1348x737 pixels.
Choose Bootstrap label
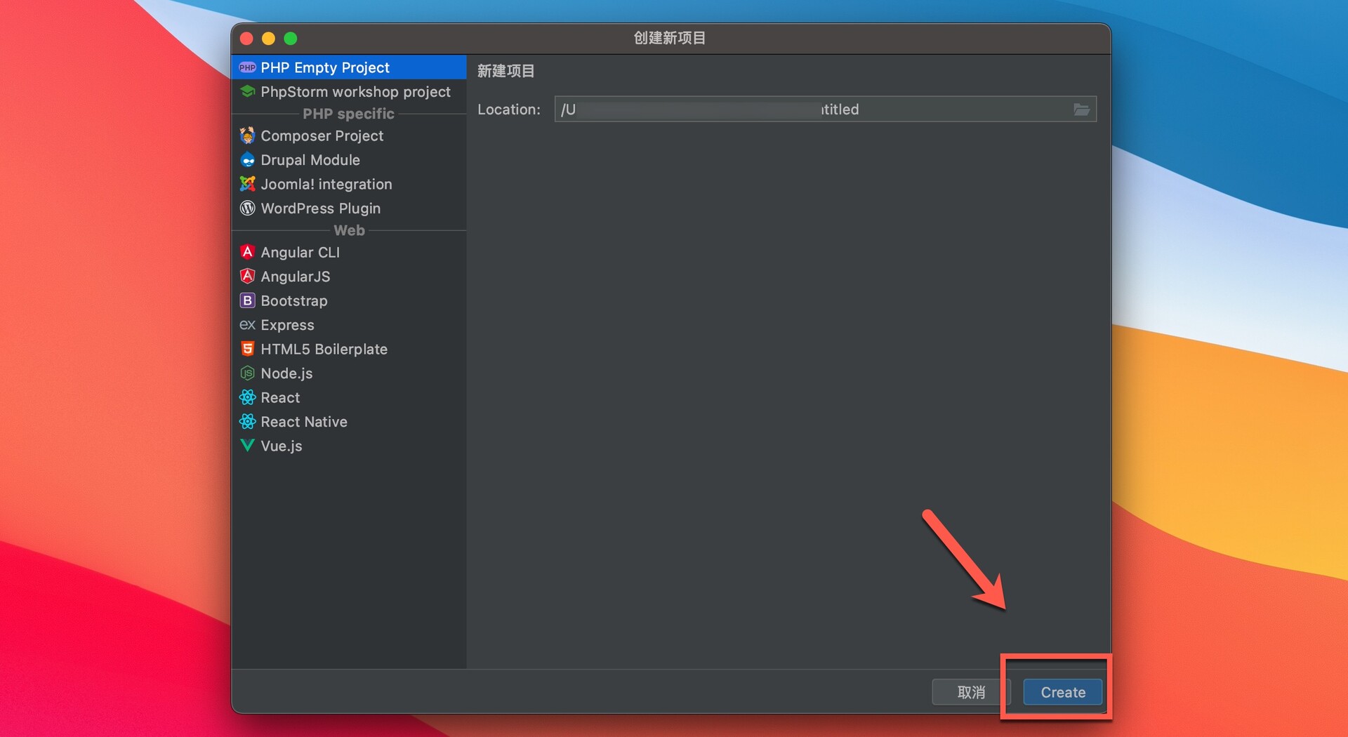point(294,300)
